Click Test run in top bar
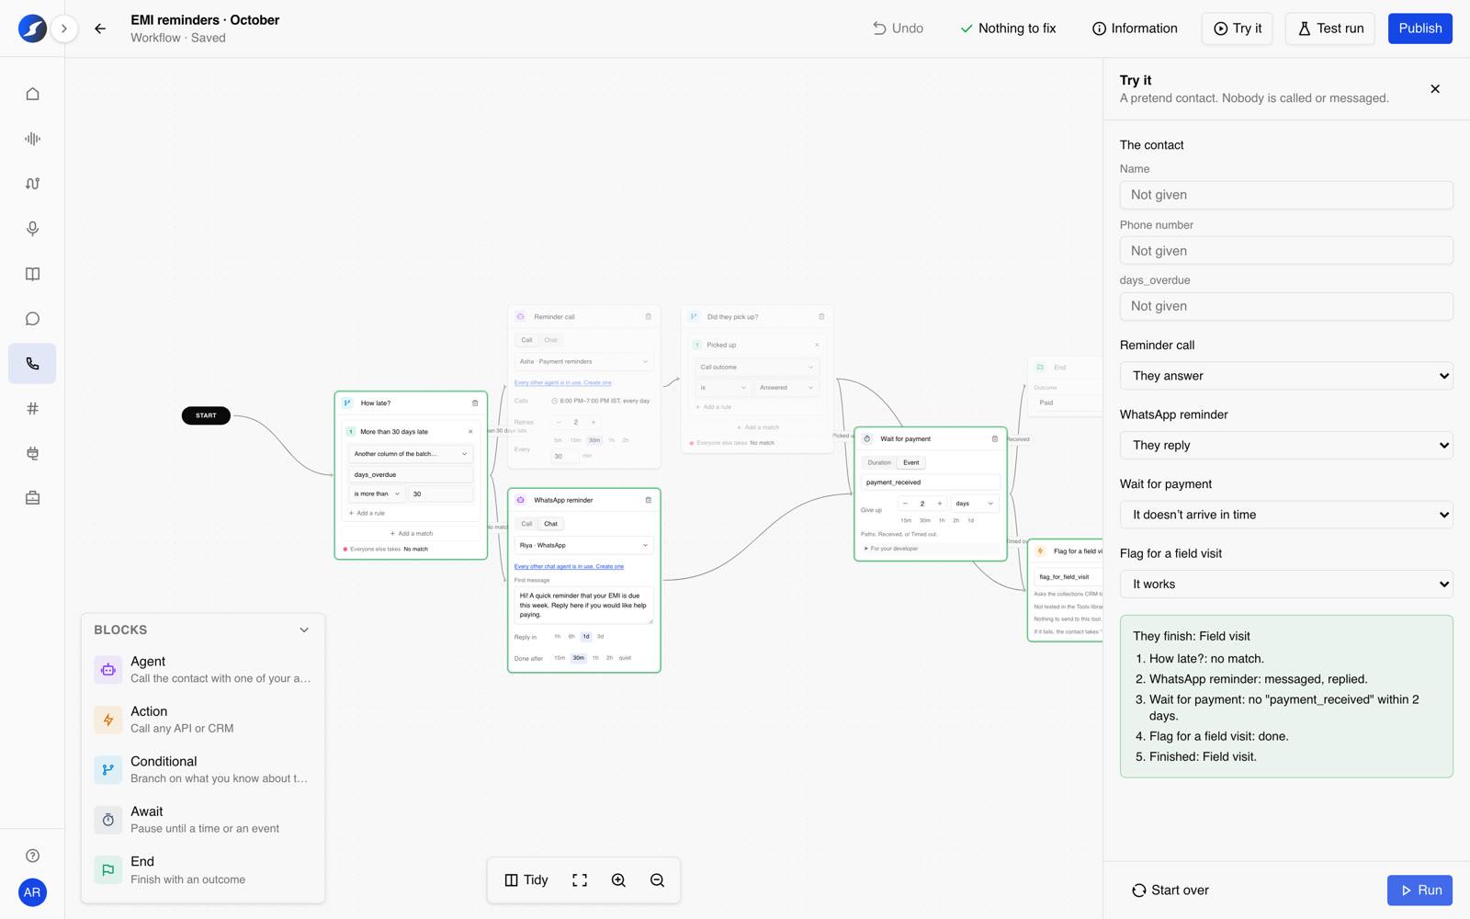Viewport: 1470px width, 919px height. 1330,28
